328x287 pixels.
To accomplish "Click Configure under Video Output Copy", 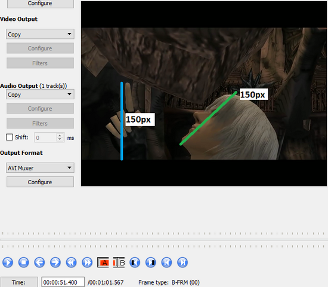I will pos(40,48).
